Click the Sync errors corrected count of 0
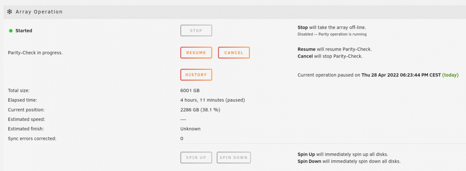This screenshot has width=466, height=171. [182, 138]
